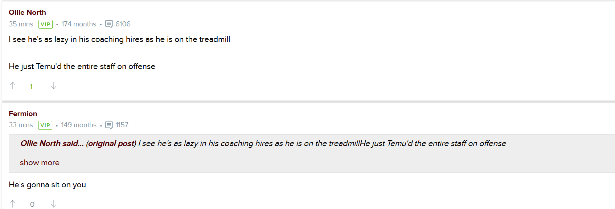Downvote Ollie North's treadmill comment
Image resolution: width=615 pixels, height=209 pixels.
point(54,86)
